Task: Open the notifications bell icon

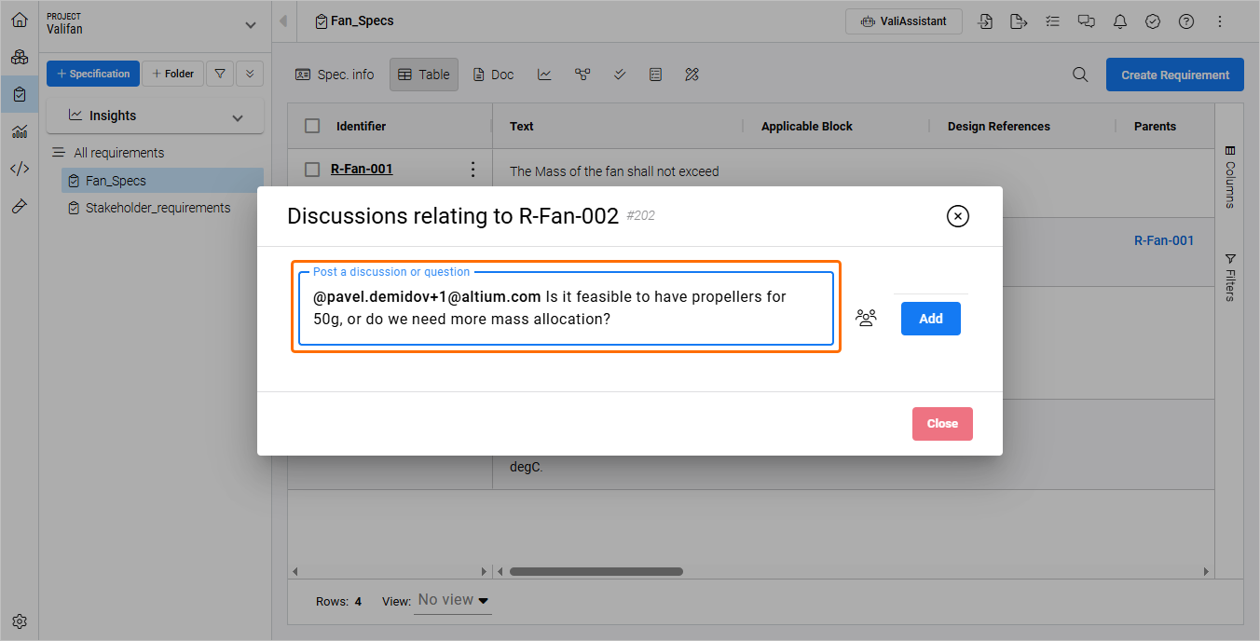Action: [1119, 21]
